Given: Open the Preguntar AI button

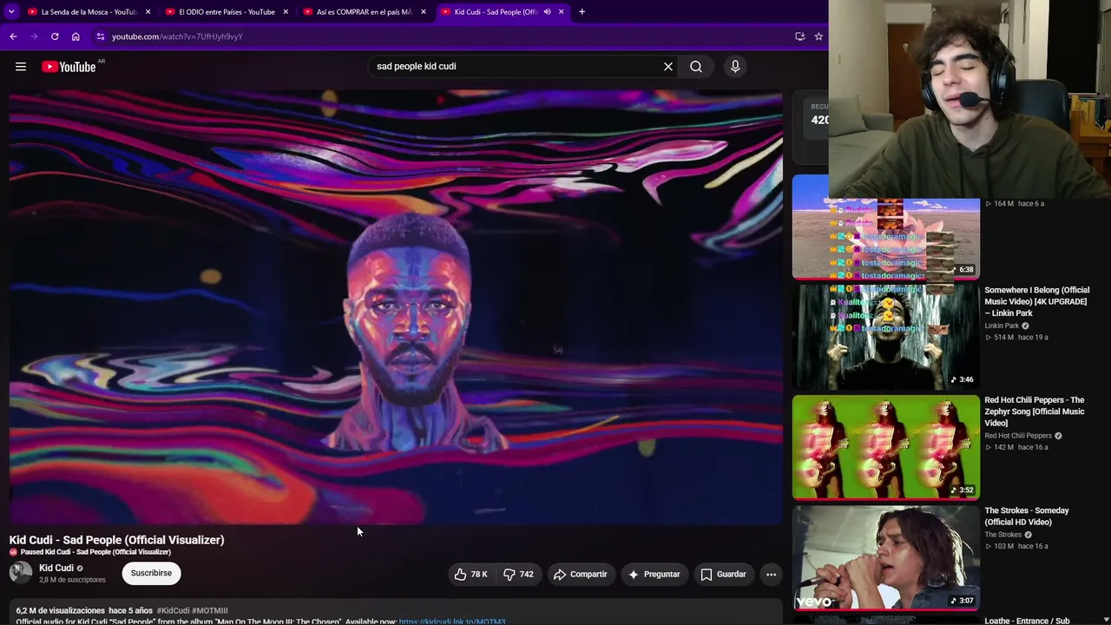Looking at the screenshot, I should coord(654,574).
